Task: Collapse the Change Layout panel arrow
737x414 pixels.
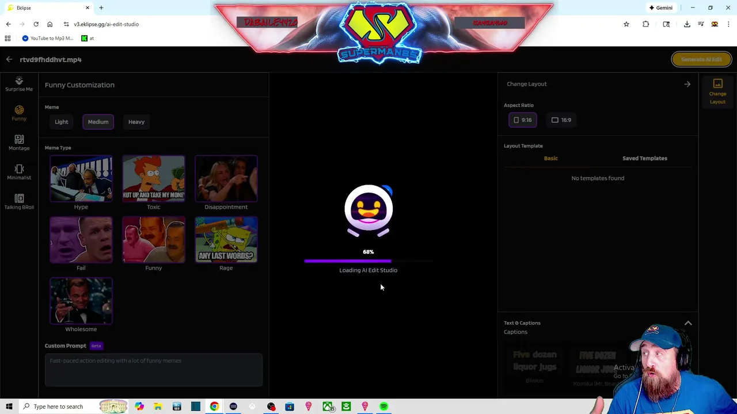Action: point(687,84)
